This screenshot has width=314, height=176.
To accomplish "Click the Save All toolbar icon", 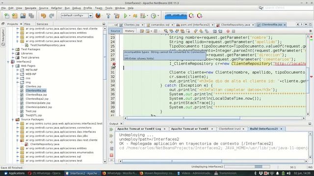I will click(31, 16).
